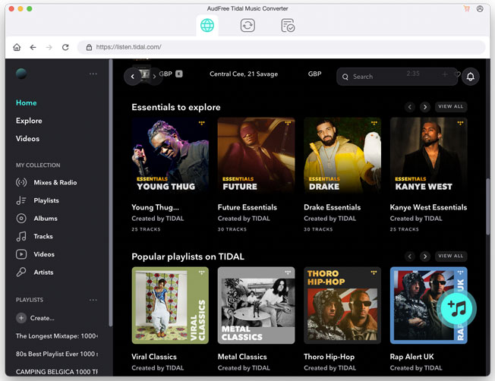Switch to the web browser globe tab
Screen dimensions: 495x381
pos(207,26)
